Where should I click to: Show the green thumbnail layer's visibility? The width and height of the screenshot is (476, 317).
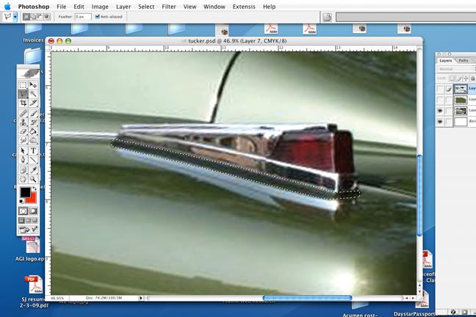pyautogui.click(x=440, y=100)
